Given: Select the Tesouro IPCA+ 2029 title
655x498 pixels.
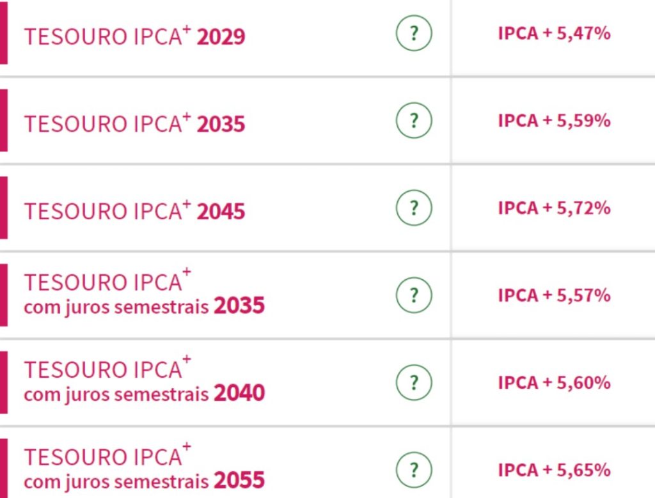Looking at the screenshot, I should (x=134, y=36).
